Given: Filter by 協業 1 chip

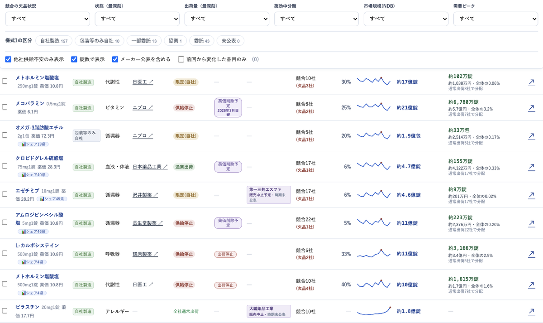Looking at the screenshot, I should click(175, 41).
